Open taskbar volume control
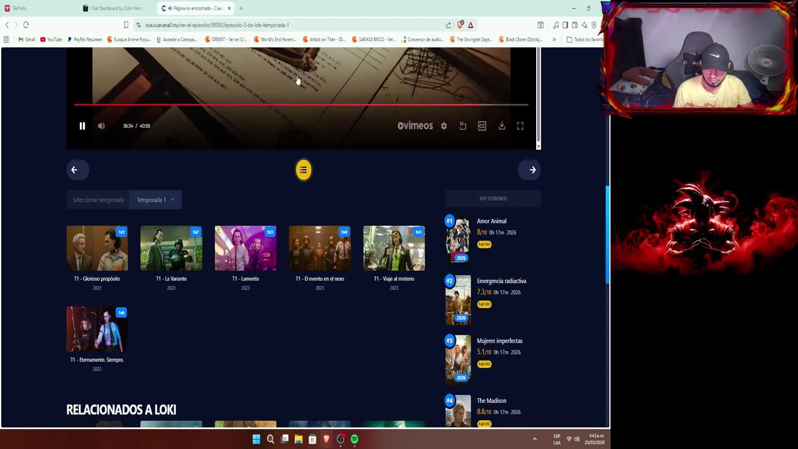Screen dimensions: 798x449 pos(577,440)
